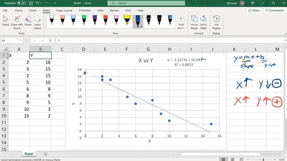Image resolution: width=287 pixels, height=161 pixels.
Task: Open the Formulas tab
Action: 85,10
